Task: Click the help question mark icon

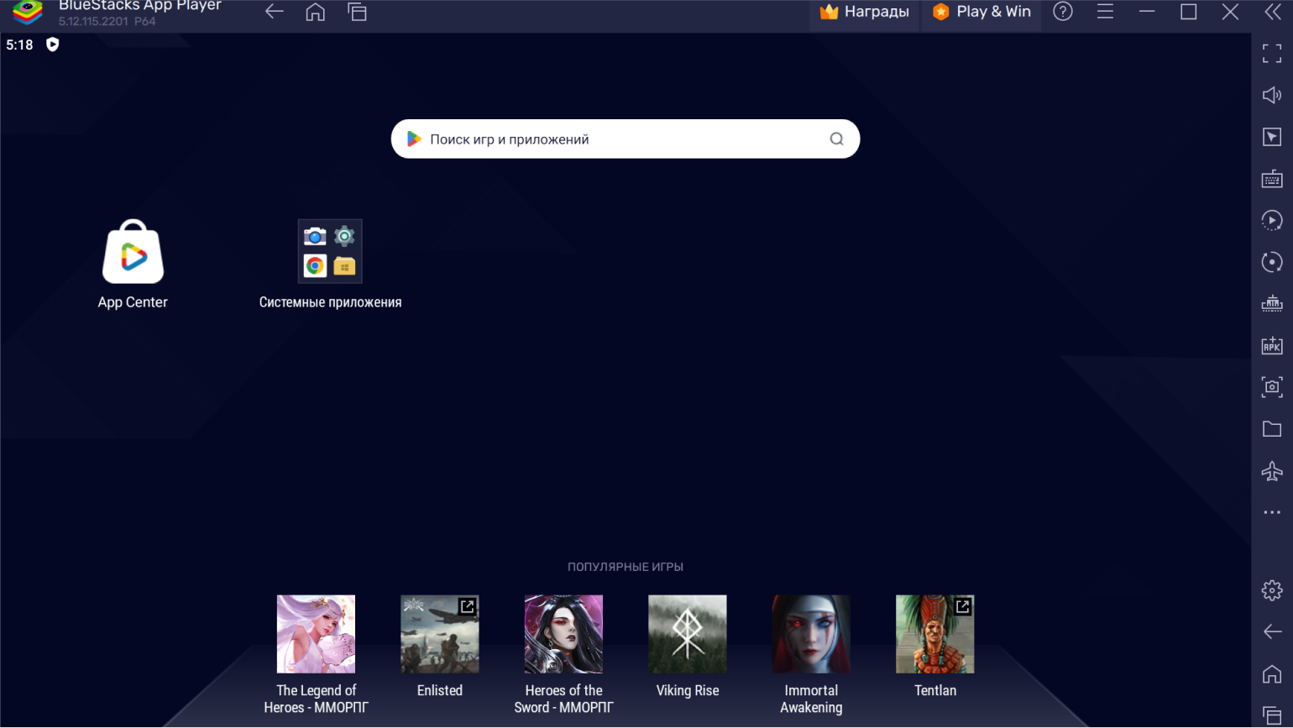Action: 1063,12
